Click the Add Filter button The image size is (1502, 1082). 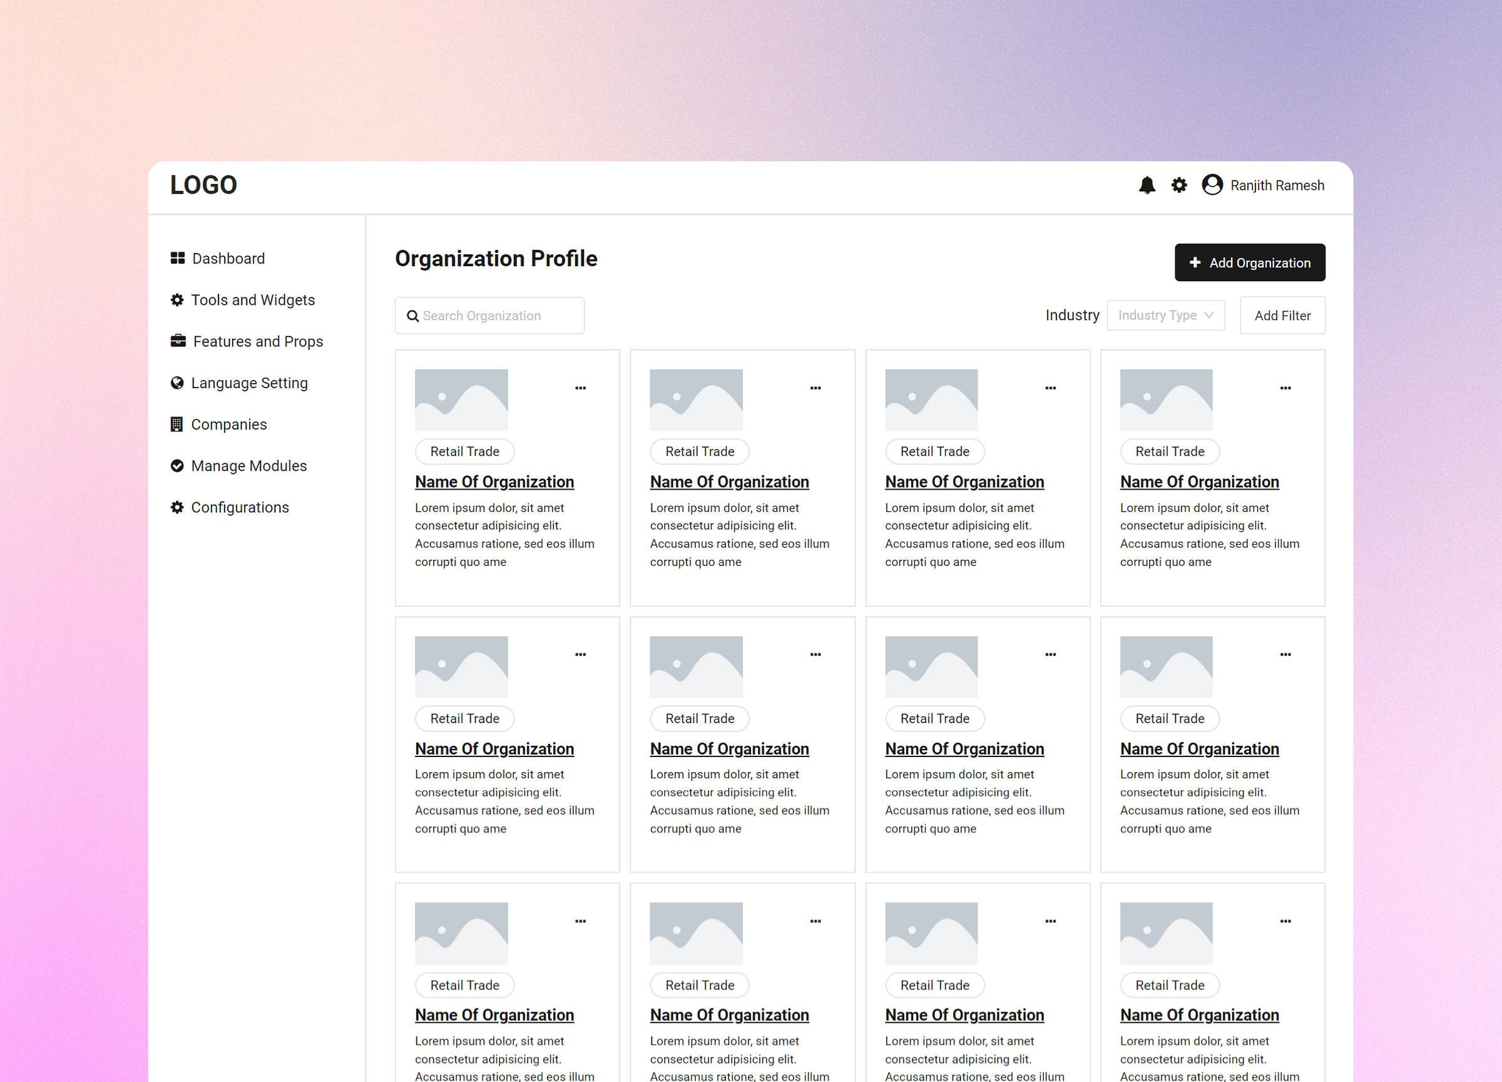1282,316
